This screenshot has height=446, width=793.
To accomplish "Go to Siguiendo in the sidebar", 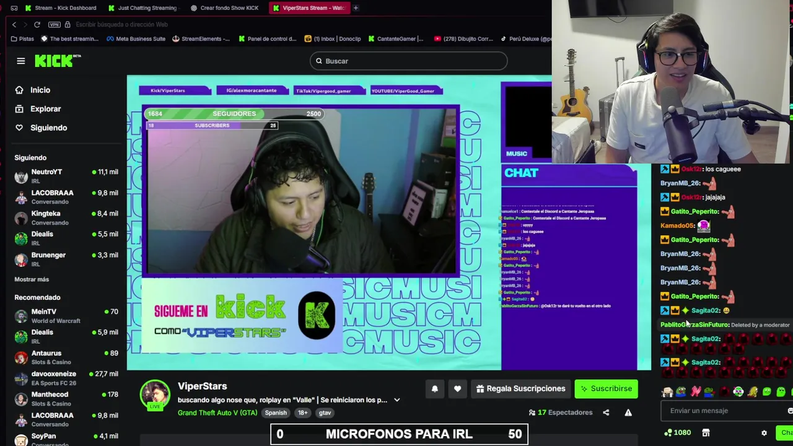I will [48, 128].
